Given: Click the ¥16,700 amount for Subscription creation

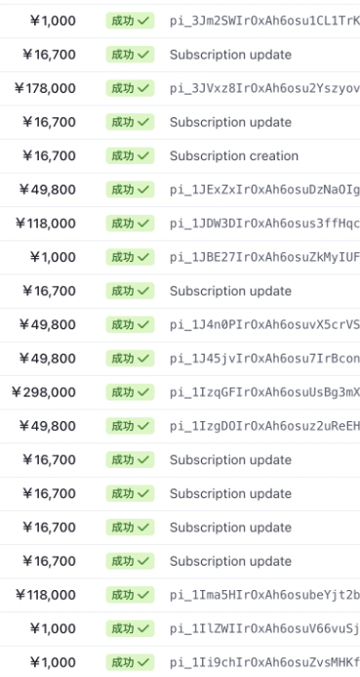Looking at the screenshot, I should [x=49, y=156].
